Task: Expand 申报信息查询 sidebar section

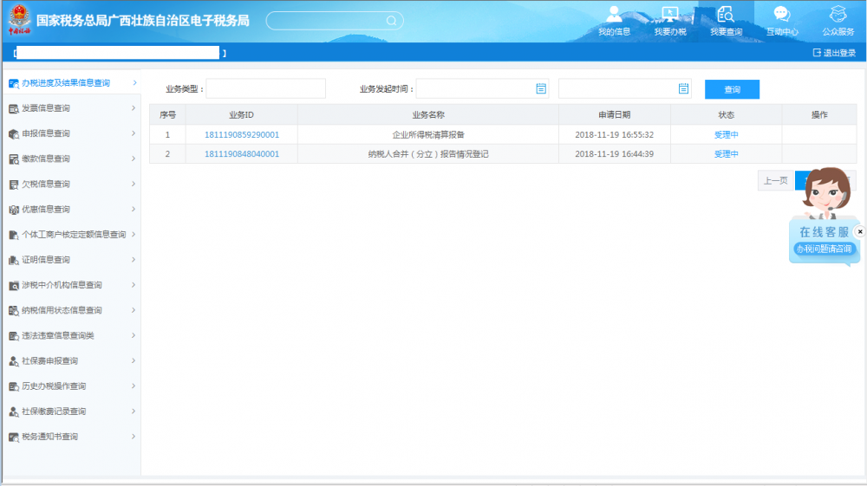Action: [69, 133]
